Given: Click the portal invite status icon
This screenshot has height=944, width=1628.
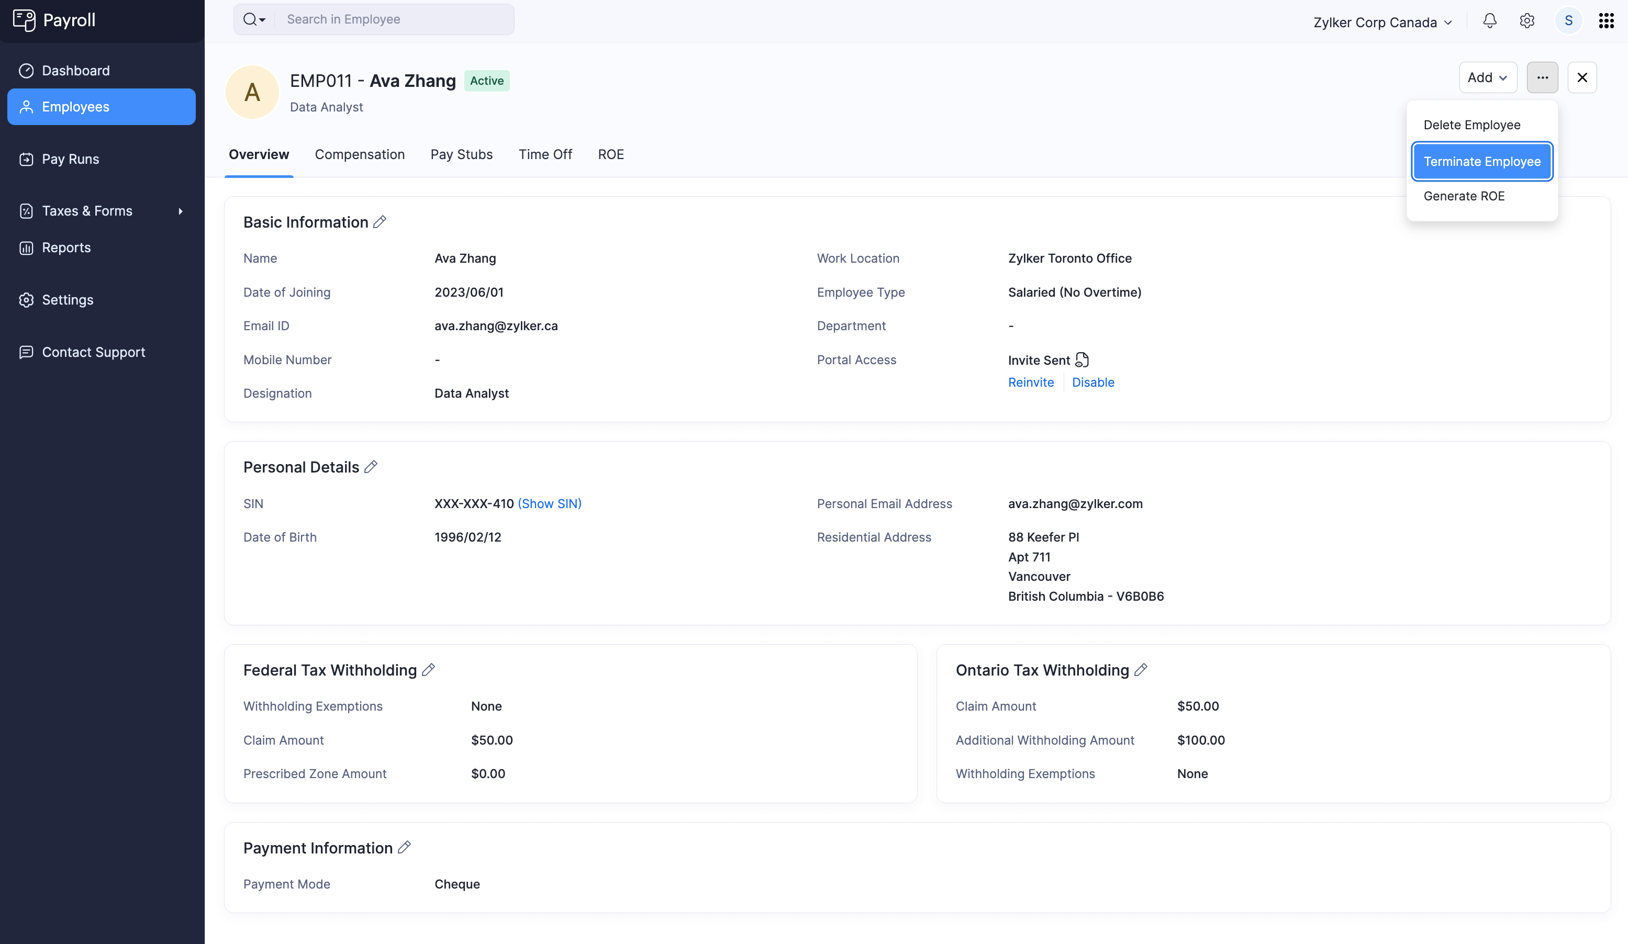Looking at the screenshot, I should pyautogui.click(x=1082, y=359).
